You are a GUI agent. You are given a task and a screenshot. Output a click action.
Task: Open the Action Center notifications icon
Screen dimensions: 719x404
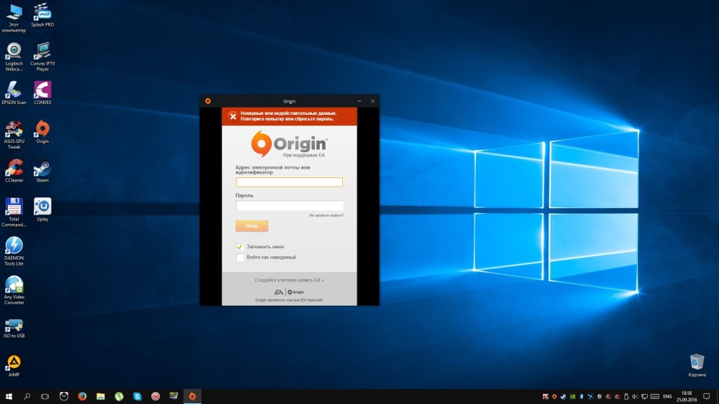click(707, 396)
